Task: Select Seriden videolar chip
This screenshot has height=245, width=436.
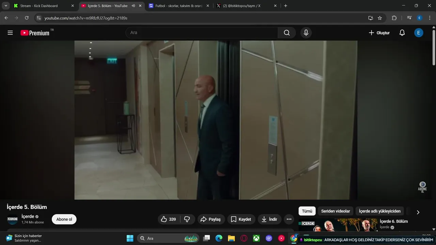Action: click(x=336, y=211)
